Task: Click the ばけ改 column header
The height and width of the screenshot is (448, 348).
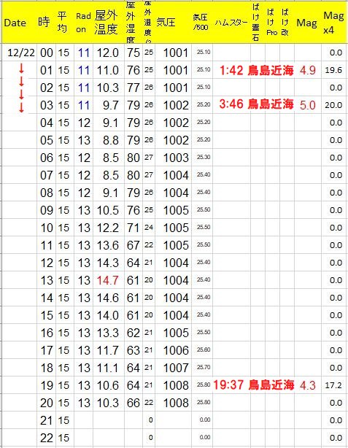Action: [285, 22]
